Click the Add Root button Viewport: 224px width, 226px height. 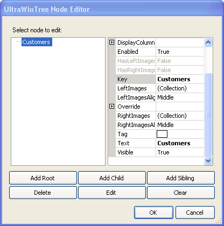pos(43,178)
